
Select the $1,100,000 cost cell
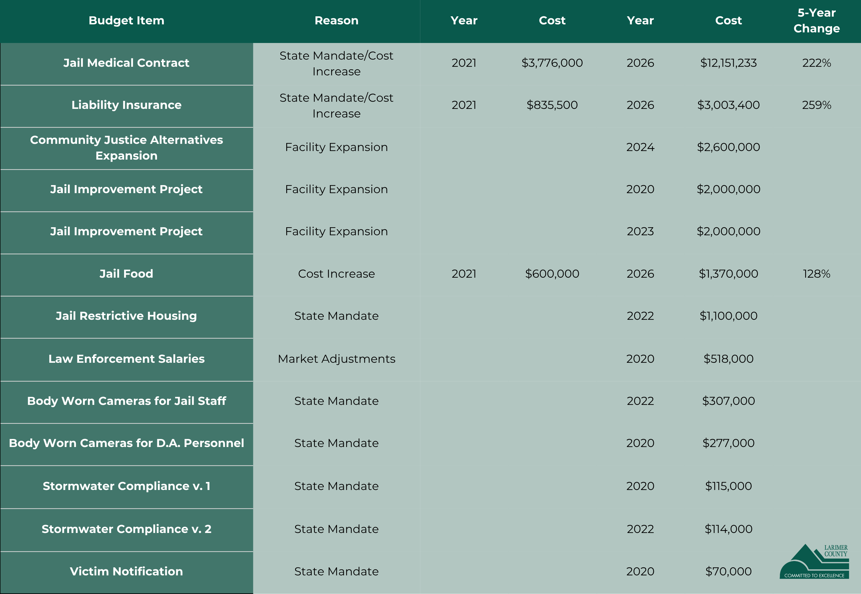point(729,316)
